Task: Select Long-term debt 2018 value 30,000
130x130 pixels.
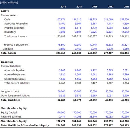Action: click(125, 91)
